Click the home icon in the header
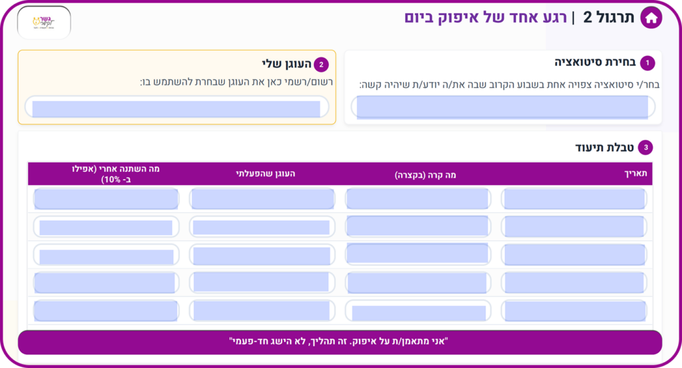 [x=651, y=18]
